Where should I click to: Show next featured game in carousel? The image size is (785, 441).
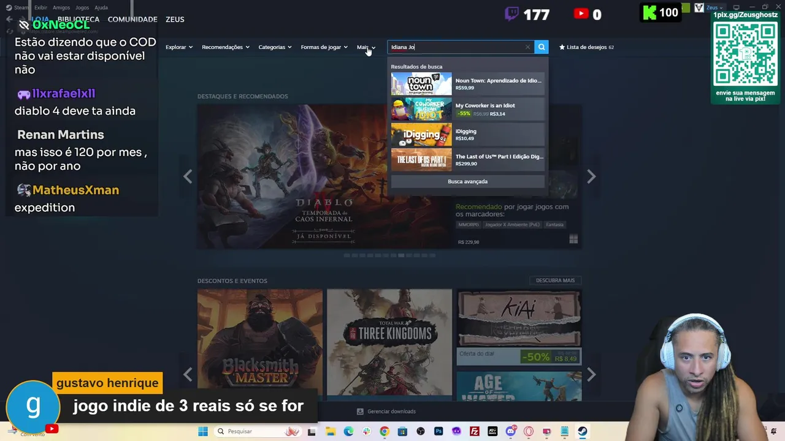[591, 177]
